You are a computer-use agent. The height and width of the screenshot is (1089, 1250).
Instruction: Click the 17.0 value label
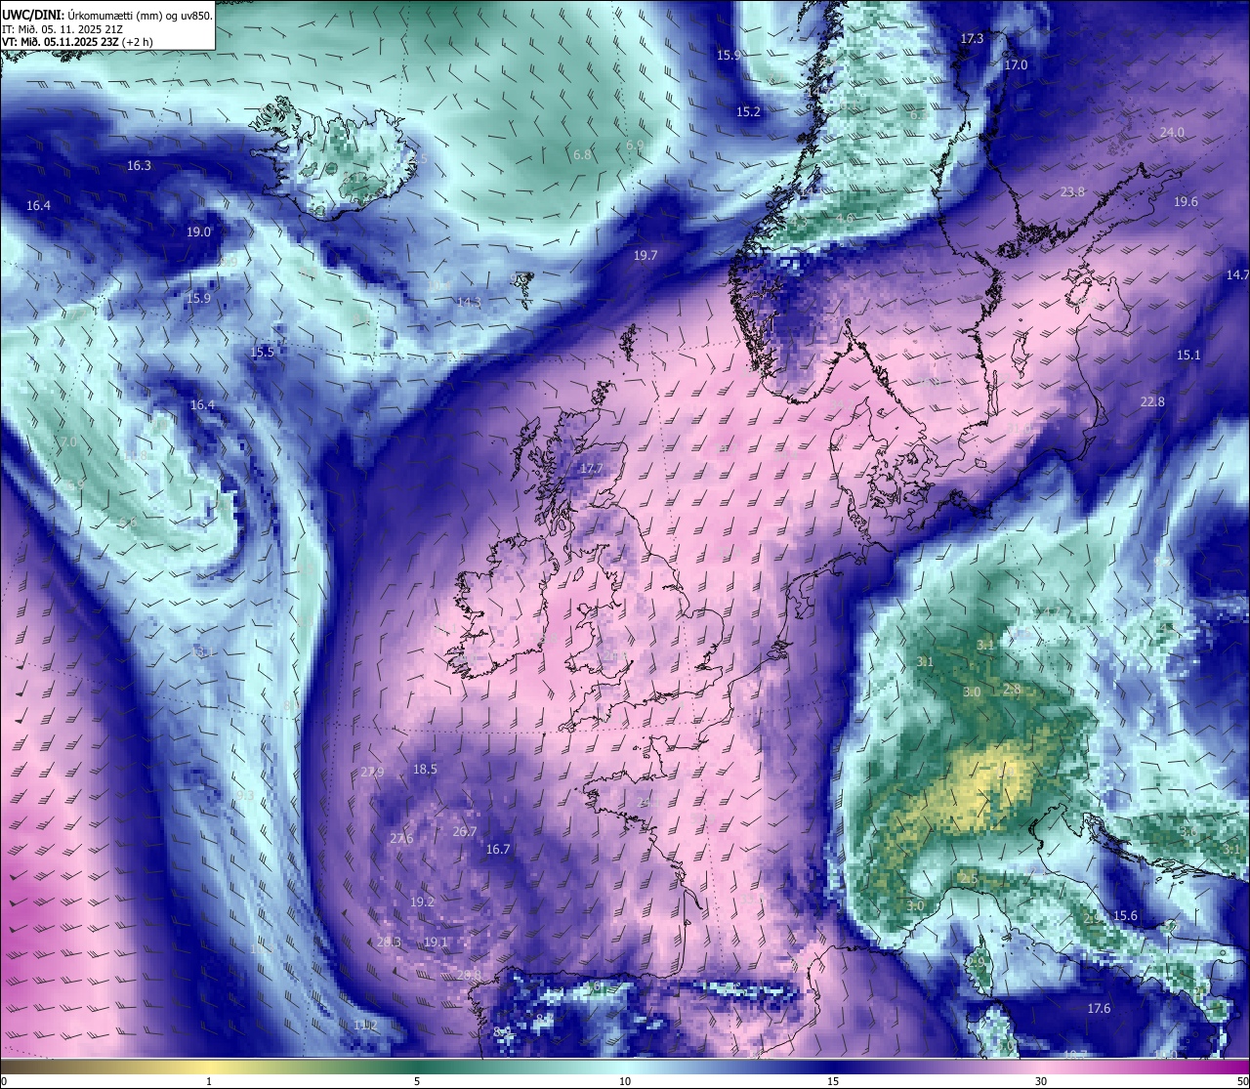[1016, 65]
